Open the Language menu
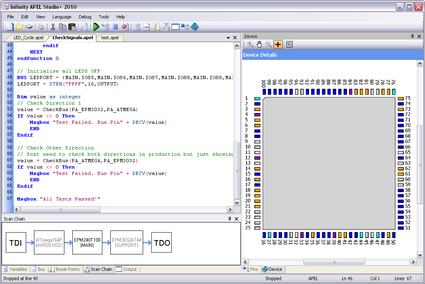 62,17
